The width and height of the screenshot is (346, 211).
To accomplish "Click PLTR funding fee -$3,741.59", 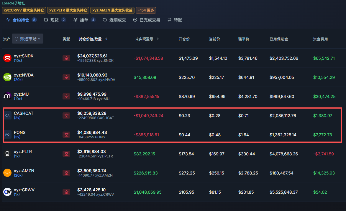I will (324, 154).
